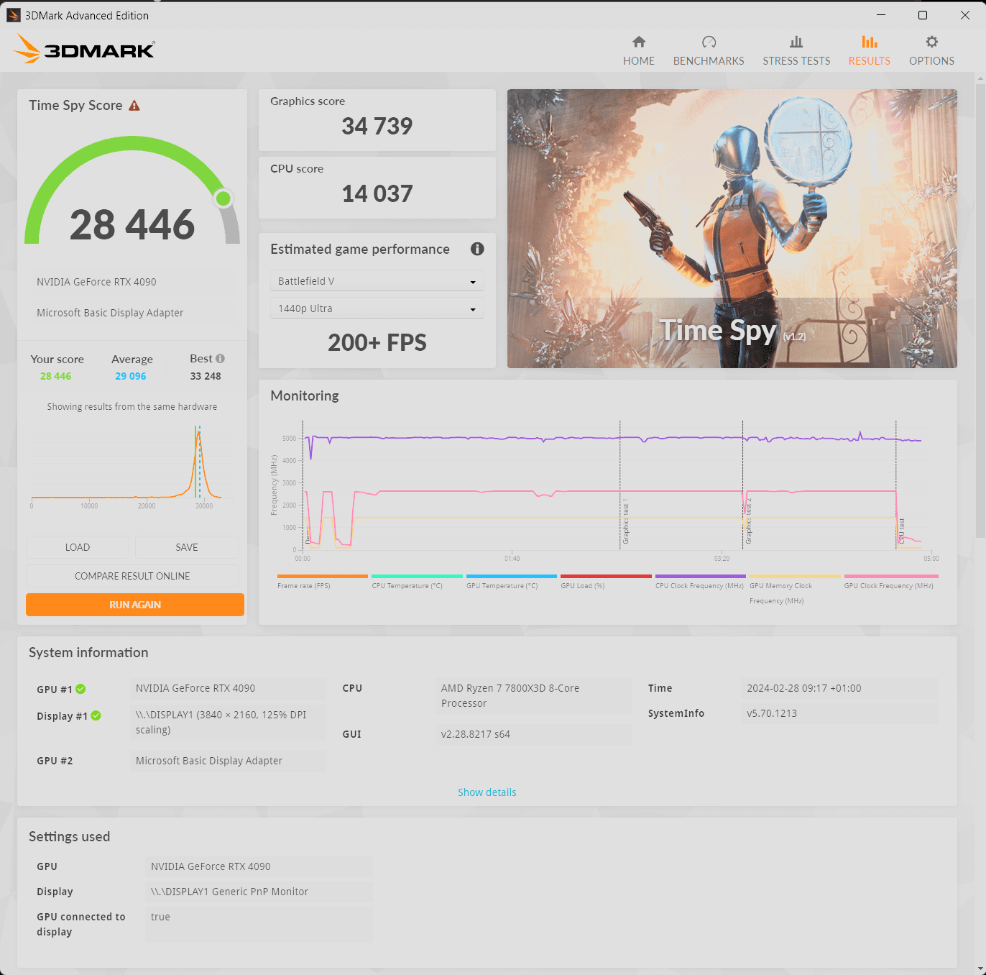
Task: Click the green checkmark next to GPU #1
Action: tap(80, 689)
